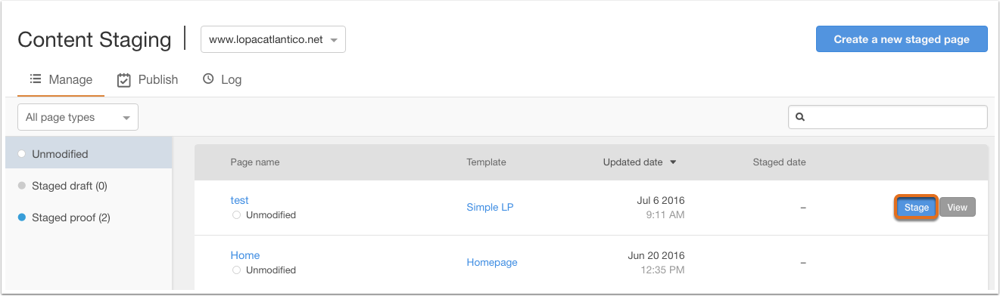
Task: Click the Updated date sort arrow
Action: tap(674, 162)
